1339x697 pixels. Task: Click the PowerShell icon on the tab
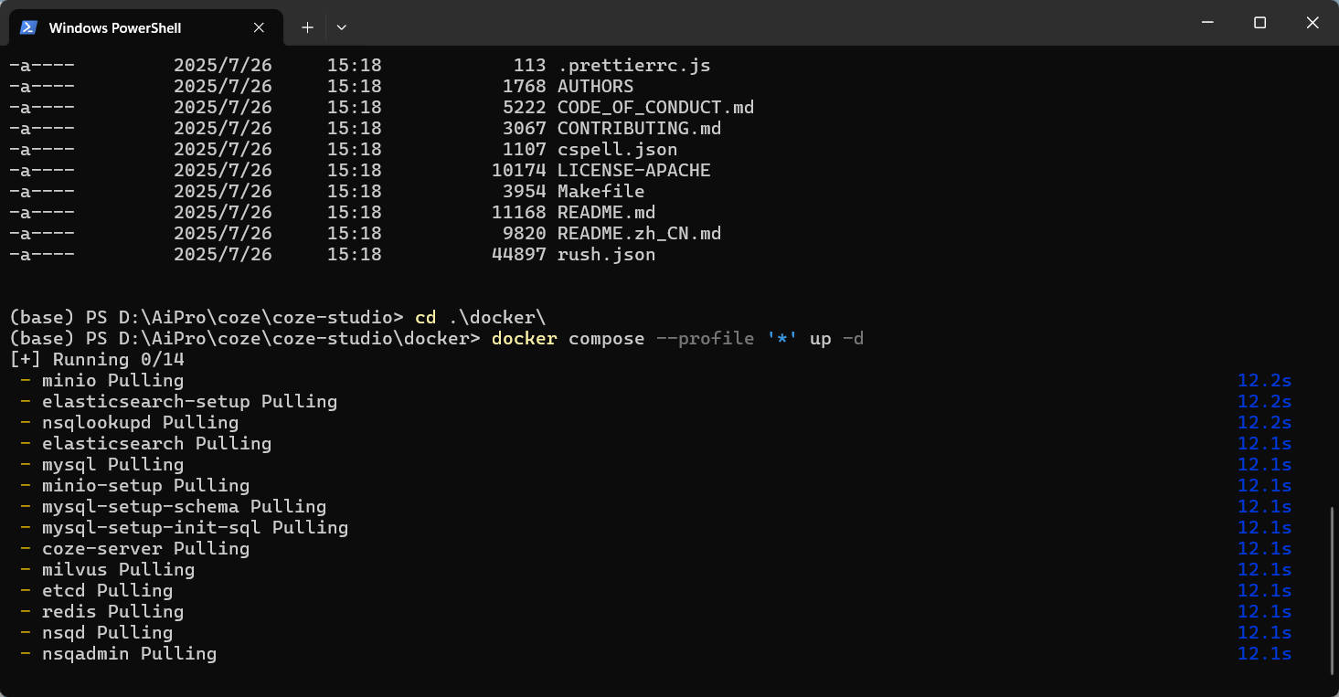tap(28, 27)
